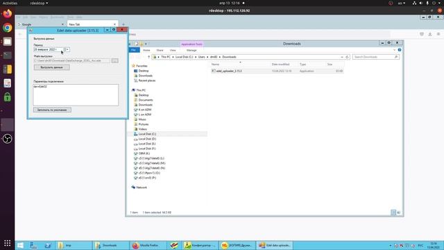Open Firefox from the Ubuntu dock
Screen dimensions: 444x250
(8, 14)
